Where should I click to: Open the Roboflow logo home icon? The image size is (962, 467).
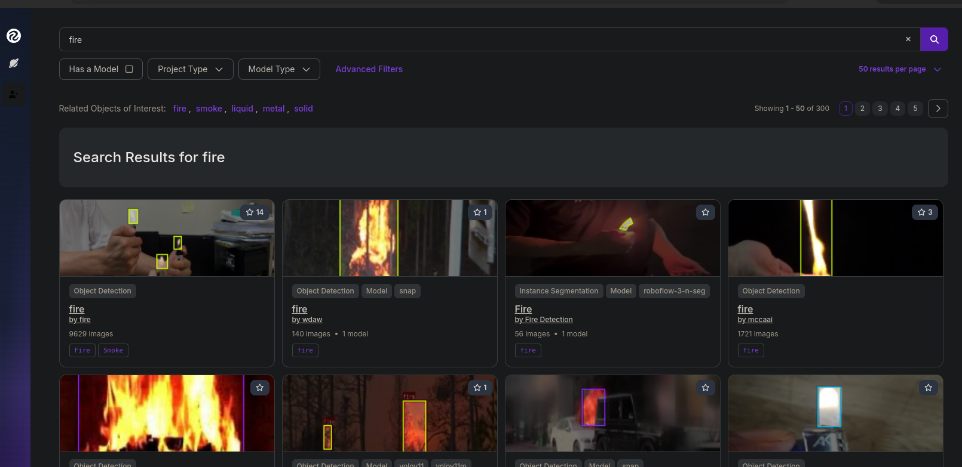(14, 36)
